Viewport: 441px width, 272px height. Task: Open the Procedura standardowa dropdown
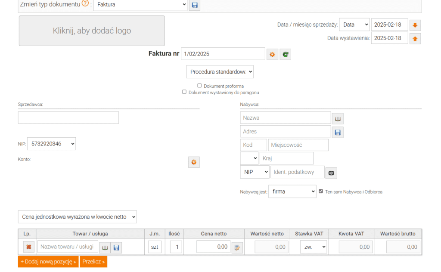220,72
